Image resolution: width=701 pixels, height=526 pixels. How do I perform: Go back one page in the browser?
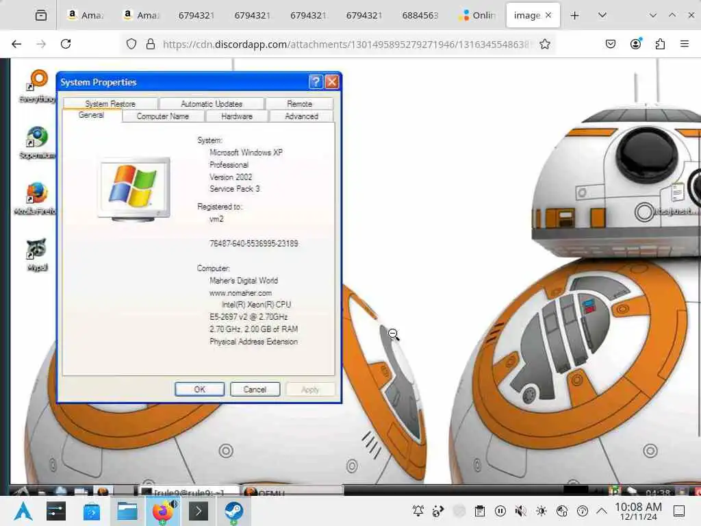coord(16,44)
